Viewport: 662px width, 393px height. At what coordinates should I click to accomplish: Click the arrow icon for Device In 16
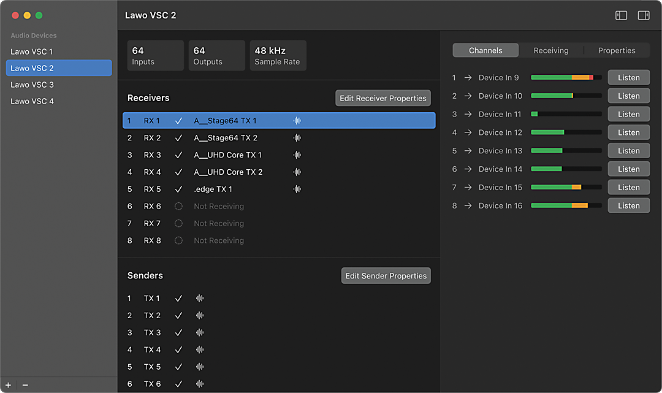(x=468, y=205)
